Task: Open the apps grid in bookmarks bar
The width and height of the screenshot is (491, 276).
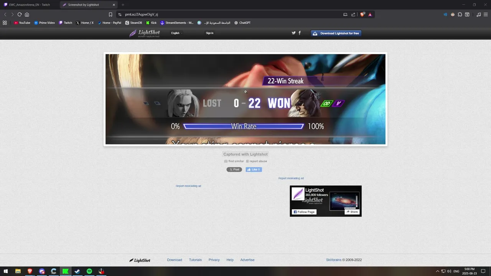Action: click(5, 23)
